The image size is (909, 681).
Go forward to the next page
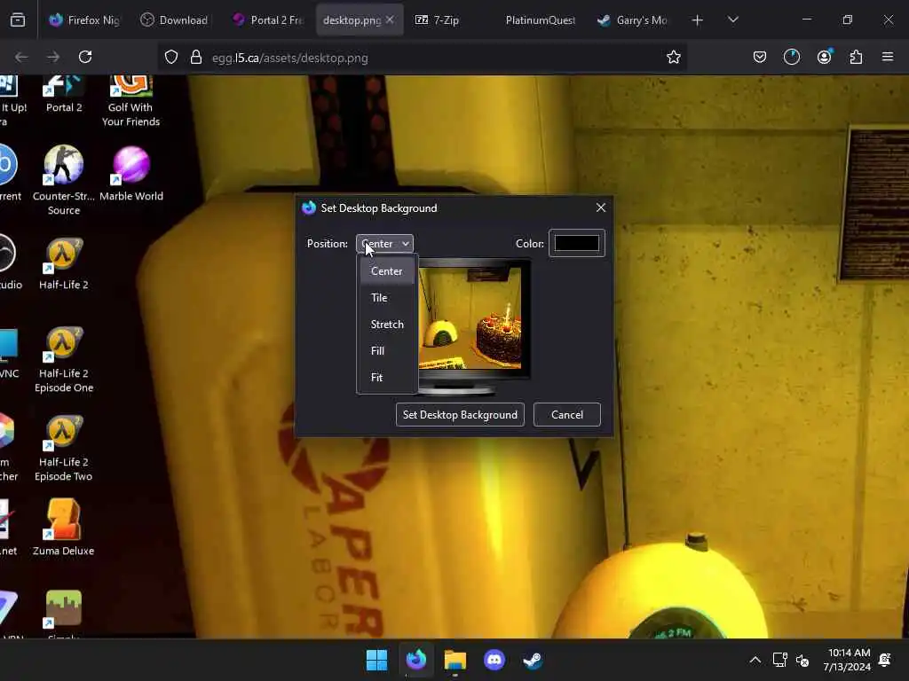point(52,58)
